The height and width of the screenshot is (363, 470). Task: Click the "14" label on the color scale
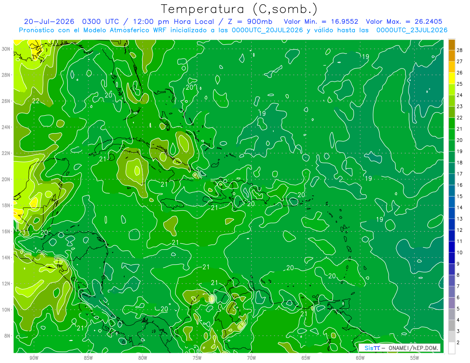point(460,208)
